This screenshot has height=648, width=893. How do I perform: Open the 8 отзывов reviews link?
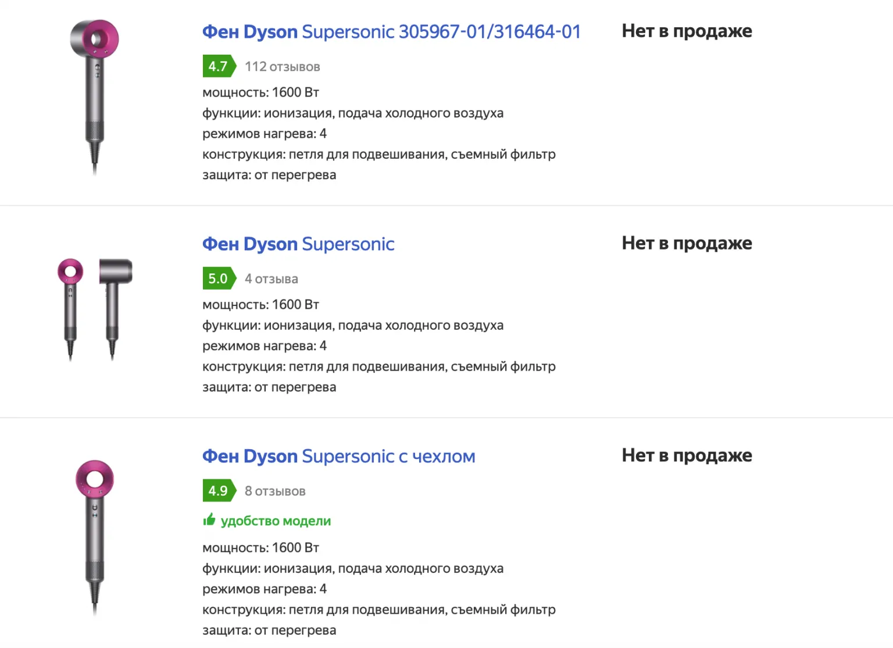pos(275,492)
